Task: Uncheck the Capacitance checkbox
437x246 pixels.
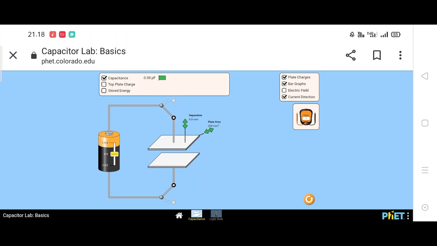Action: (x=104, y=78)
